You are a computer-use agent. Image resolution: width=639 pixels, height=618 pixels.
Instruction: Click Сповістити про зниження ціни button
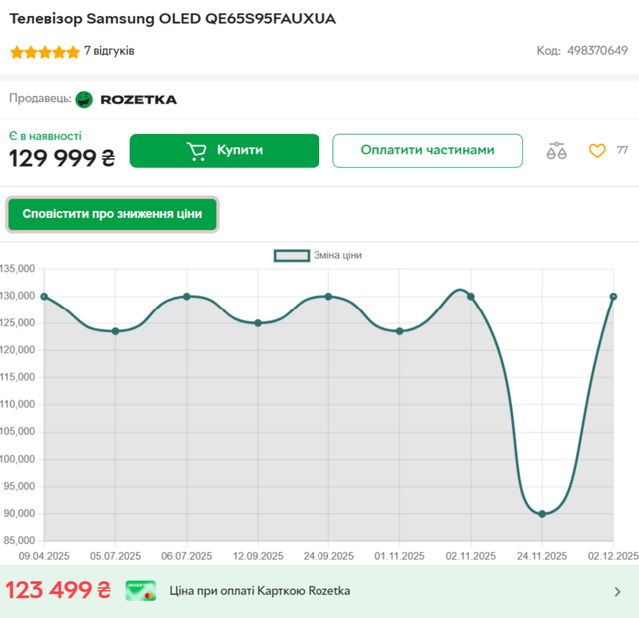[x=112, y=214]
